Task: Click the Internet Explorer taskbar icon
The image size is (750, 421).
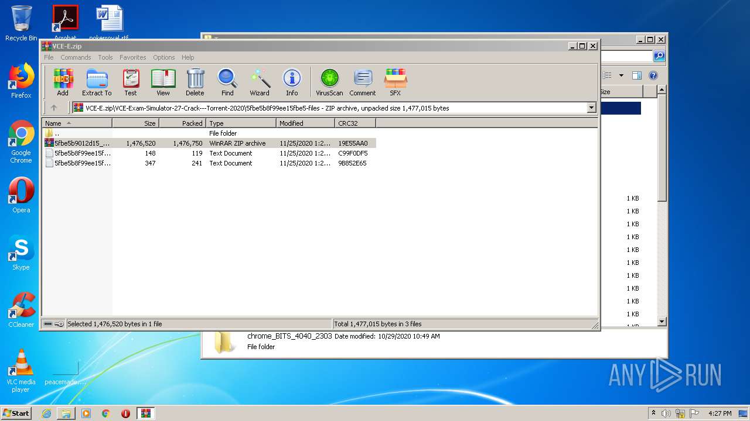Action: tap(46, 413)
